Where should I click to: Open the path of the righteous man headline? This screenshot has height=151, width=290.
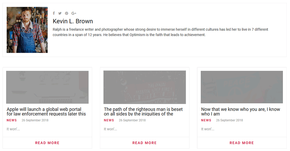143,111
